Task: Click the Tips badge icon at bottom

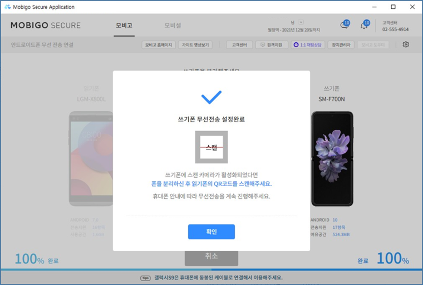Action: [145, 278]
